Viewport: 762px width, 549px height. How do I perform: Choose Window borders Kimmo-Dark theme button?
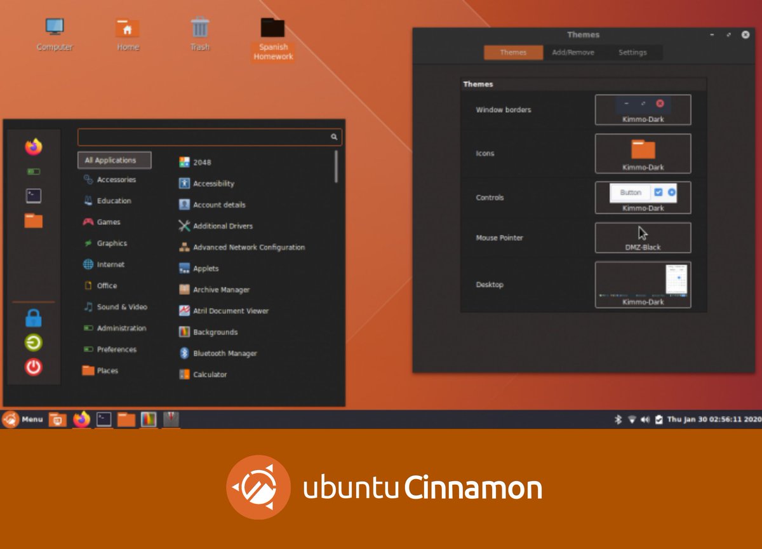click(x=643, y=109)
